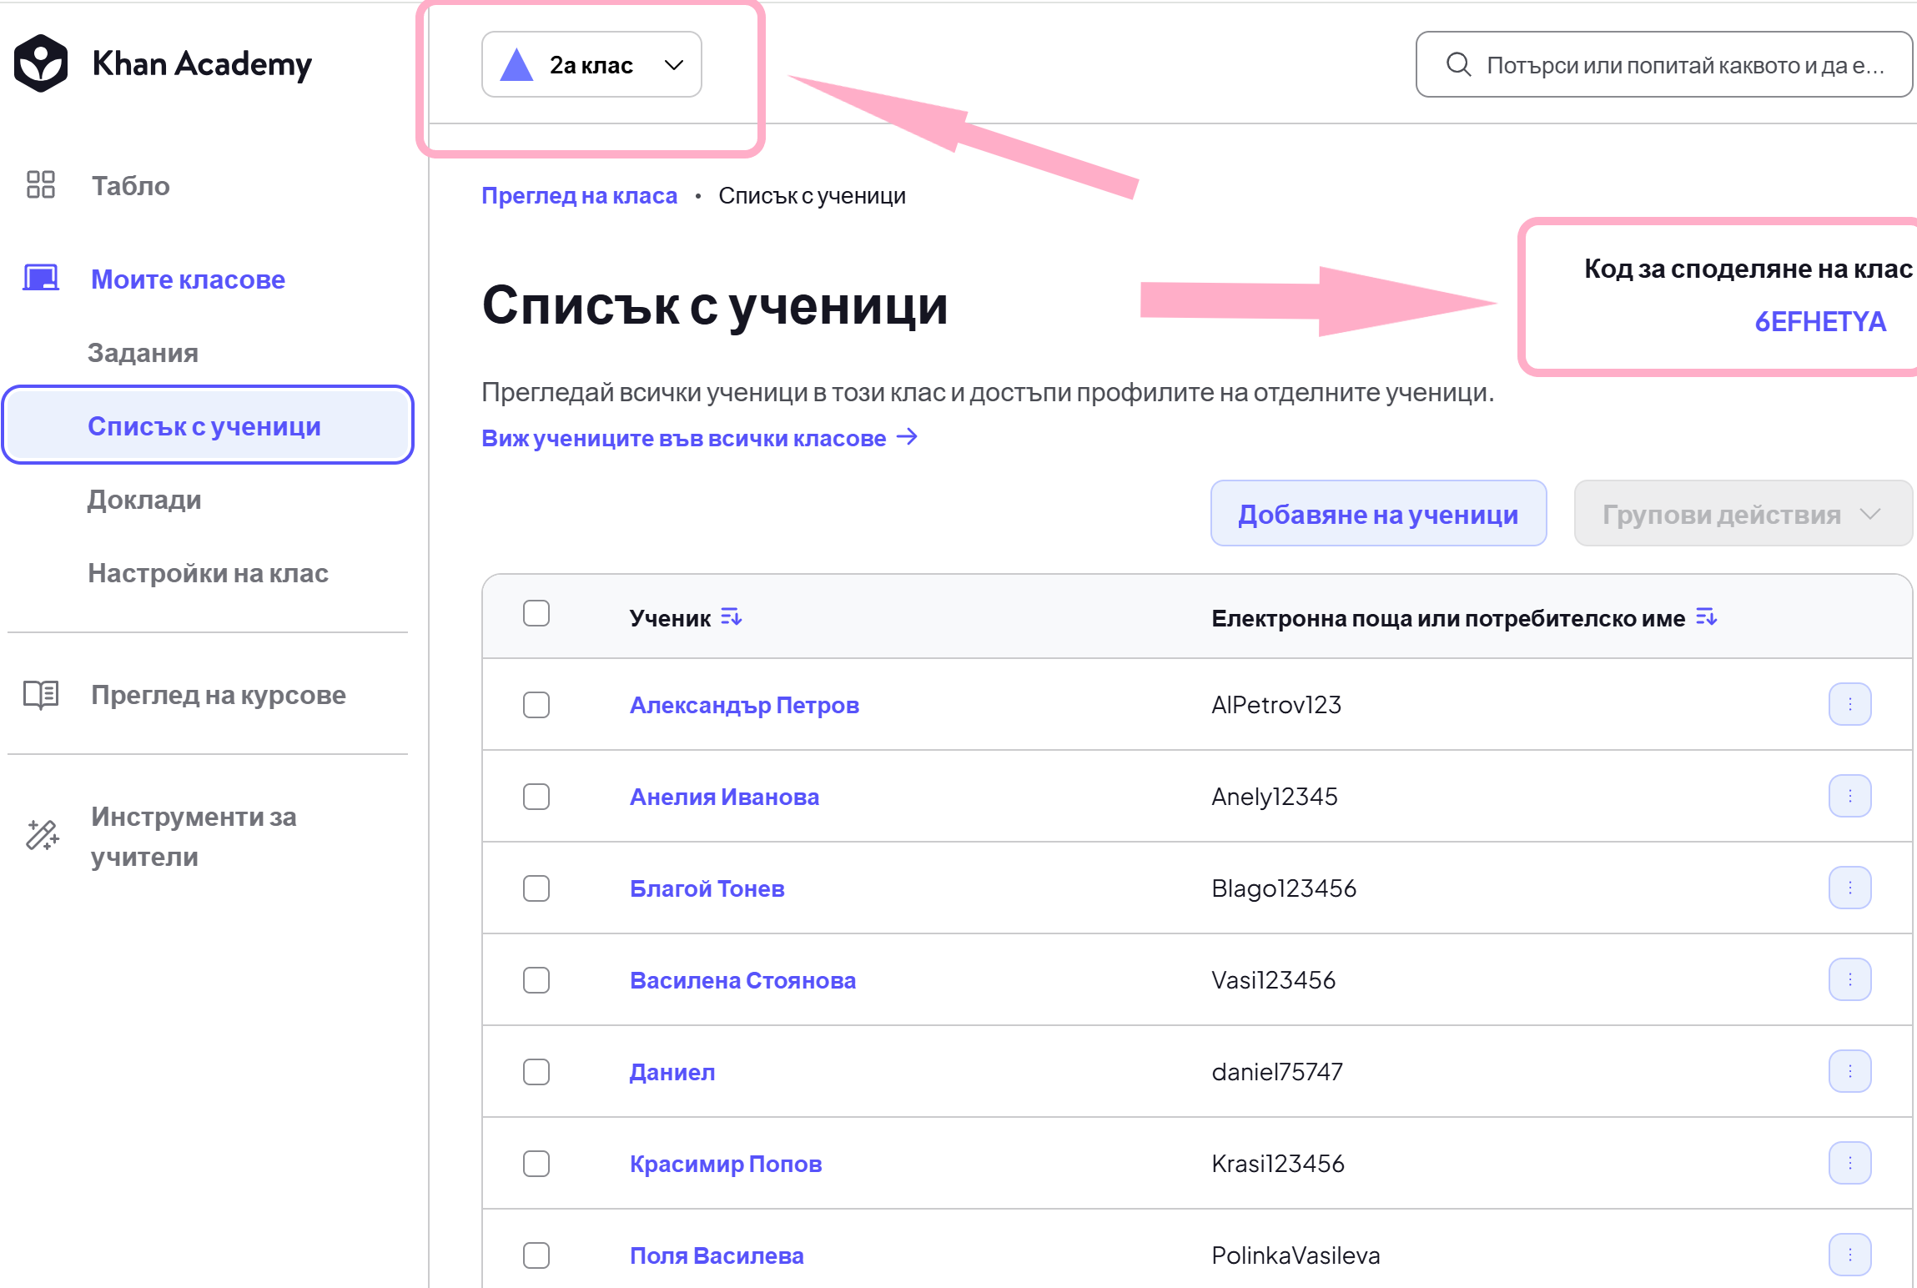The width and height of the screenshot is (1917, 1288).
Task: Click the class code 6EFHETYA link
Action: click(x=1820, y=321)
